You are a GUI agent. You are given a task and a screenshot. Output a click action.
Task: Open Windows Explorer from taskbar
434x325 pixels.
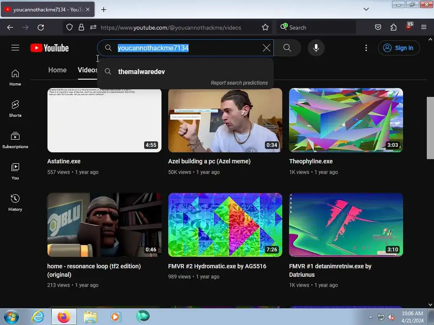coord(90,317)
